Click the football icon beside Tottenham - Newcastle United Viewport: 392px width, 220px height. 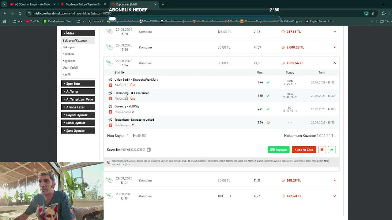click(x=110, y=120)
